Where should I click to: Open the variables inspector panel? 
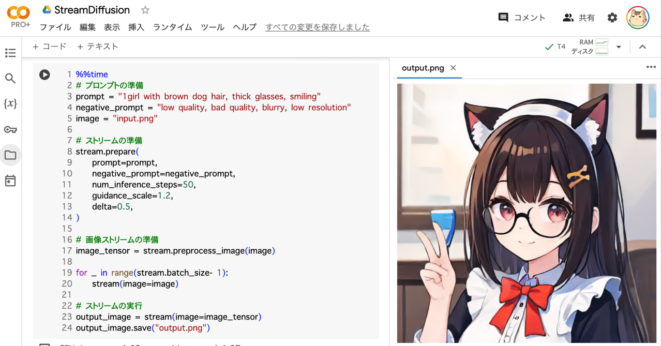click(x=10, y=103)
